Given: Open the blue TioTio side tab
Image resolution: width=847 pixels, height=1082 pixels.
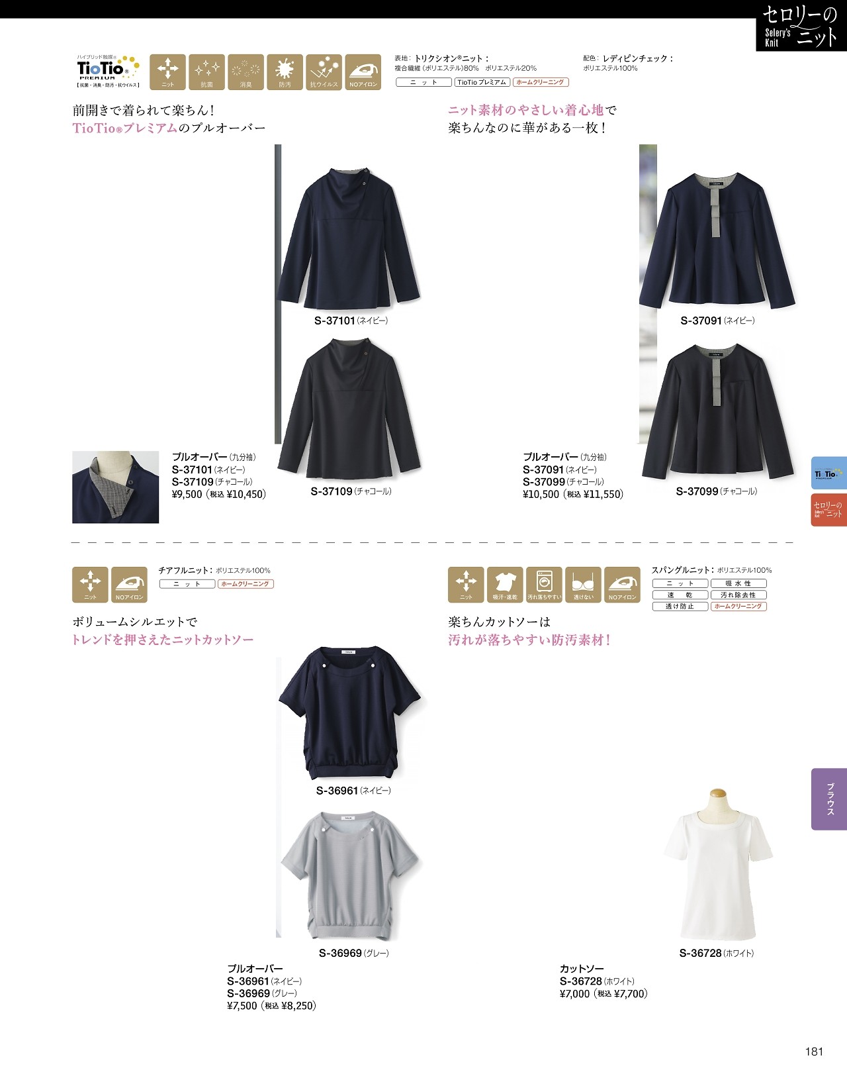Looking at the screenshot, I should point(829,473).
